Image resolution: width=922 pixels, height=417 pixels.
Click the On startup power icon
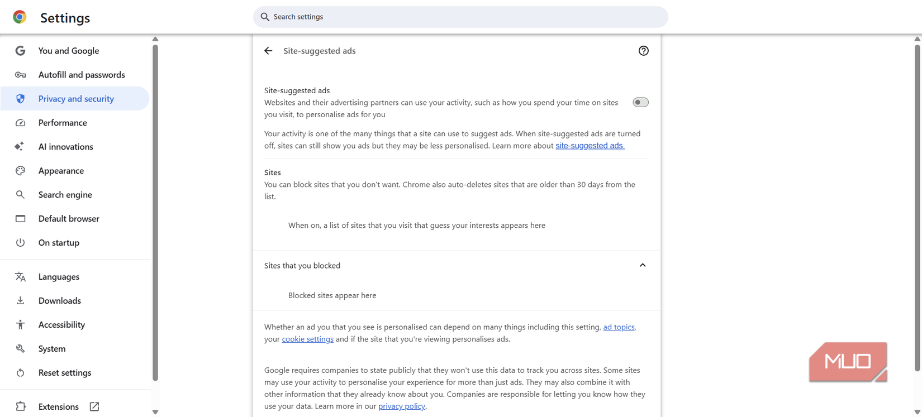pyautogui.click(x=20, y=242)
